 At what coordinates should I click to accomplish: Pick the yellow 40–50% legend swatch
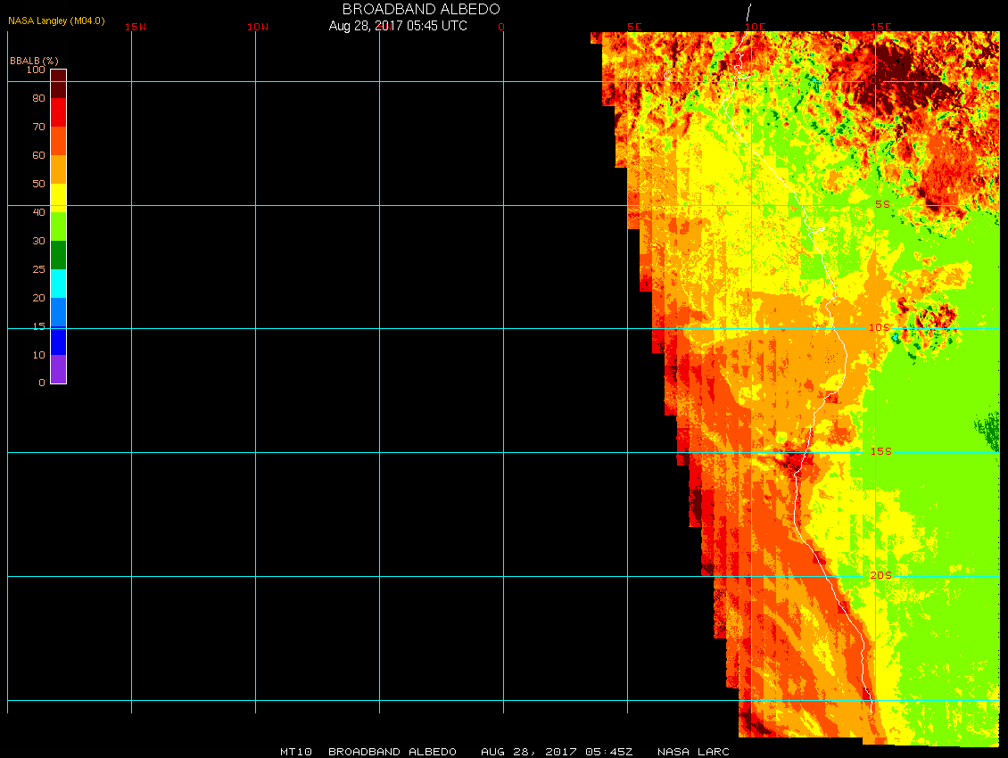[58, 196]
